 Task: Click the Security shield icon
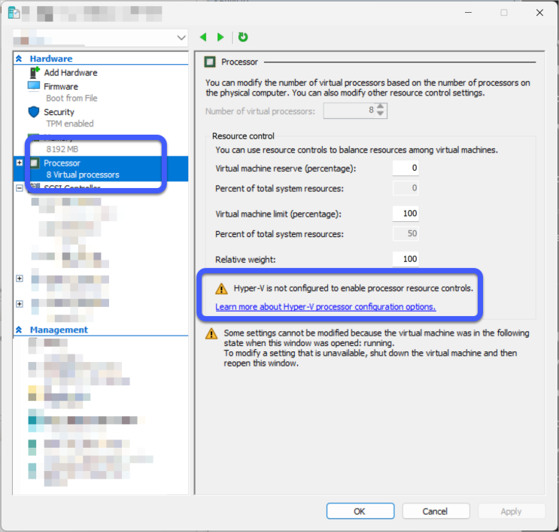34,111
